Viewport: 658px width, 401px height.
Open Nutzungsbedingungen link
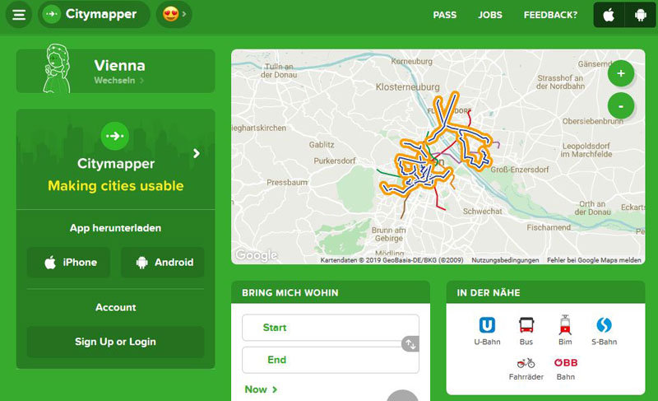(x=505, y=260)
